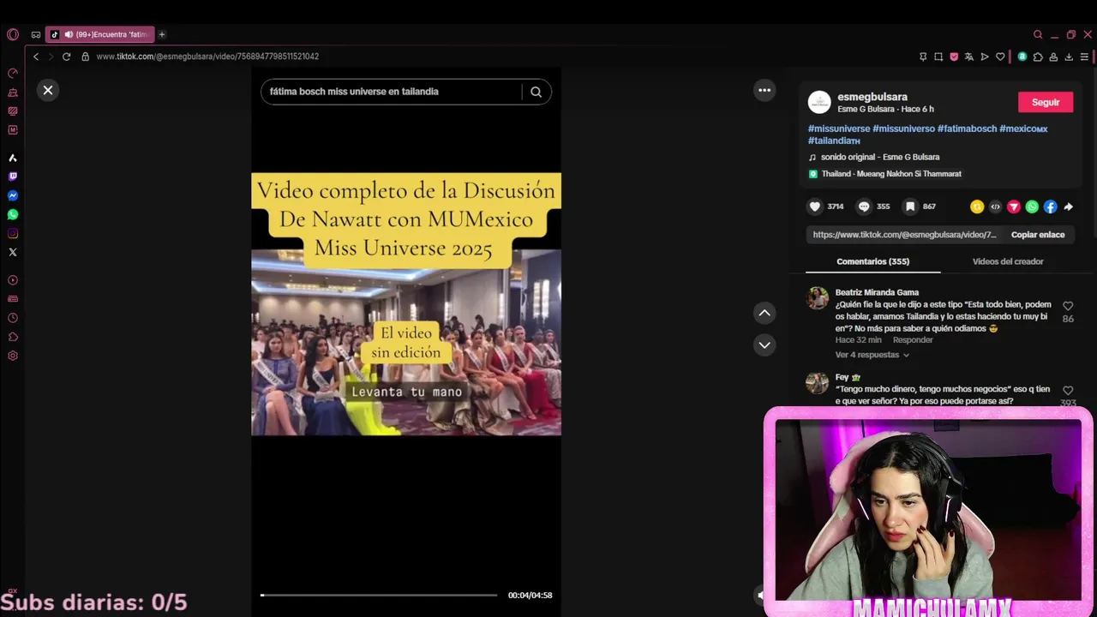The image size is (1097, 617).
Task: Like Beatriz Miranda Gama's comment
Action: tap(1068, 306)
